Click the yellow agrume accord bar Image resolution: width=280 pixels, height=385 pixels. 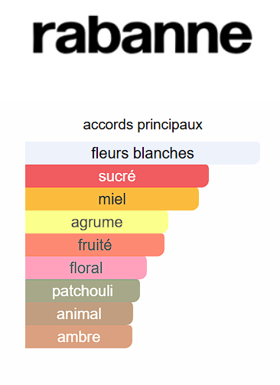(x=96, y=222)
